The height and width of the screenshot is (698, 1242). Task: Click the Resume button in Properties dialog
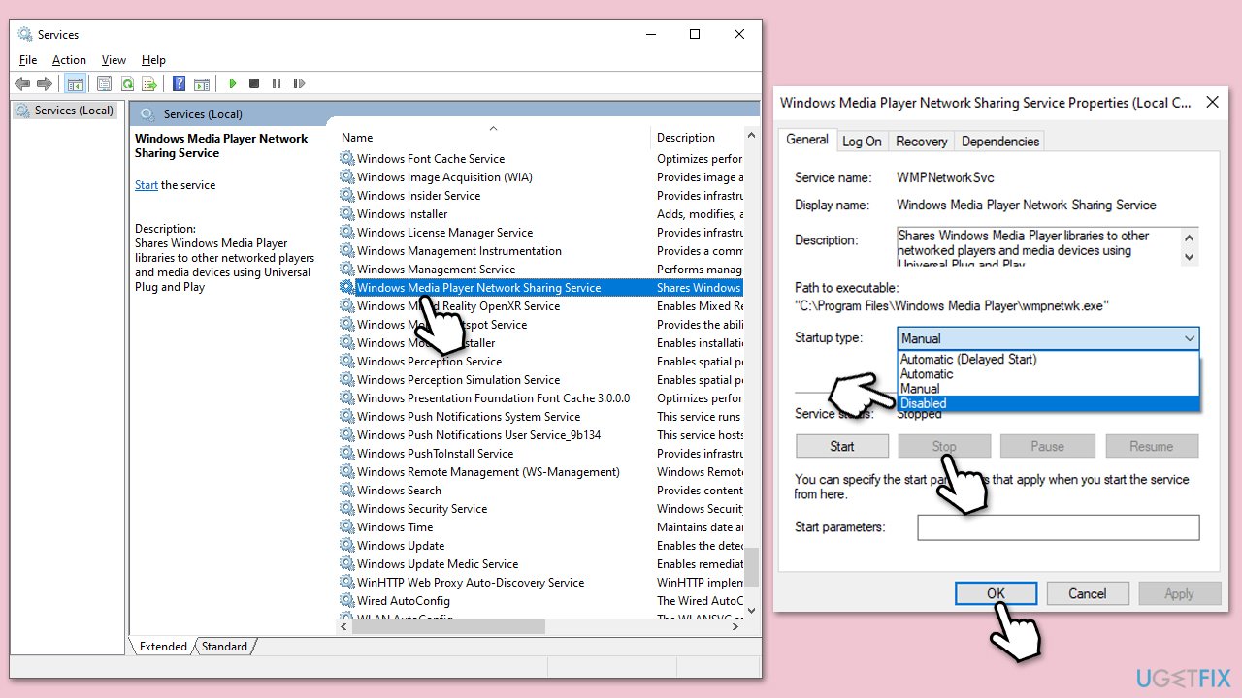1152,446
